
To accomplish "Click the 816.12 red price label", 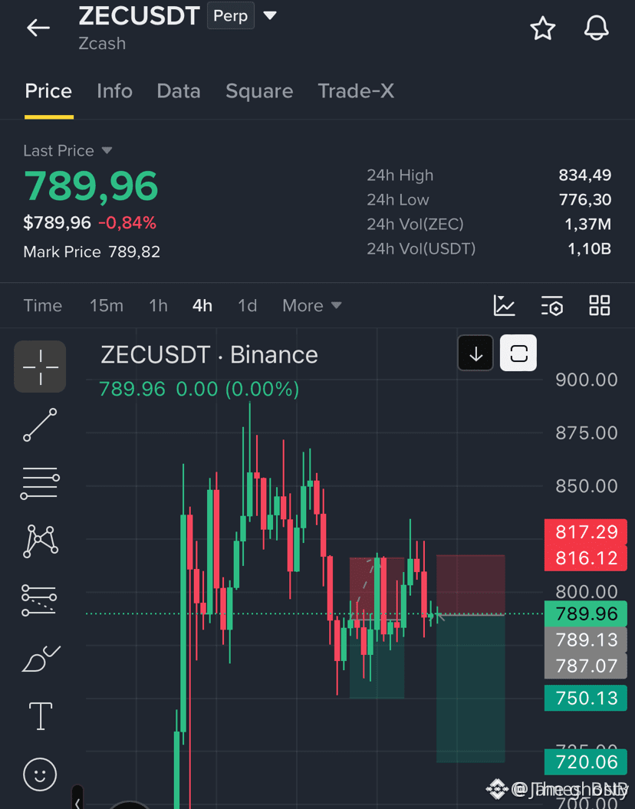I will pyautogui.click(x=586, y=558).
